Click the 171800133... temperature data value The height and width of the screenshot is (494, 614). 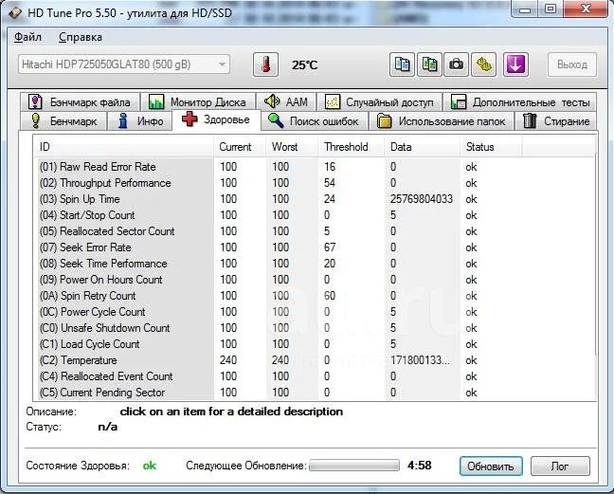[420, 360]
